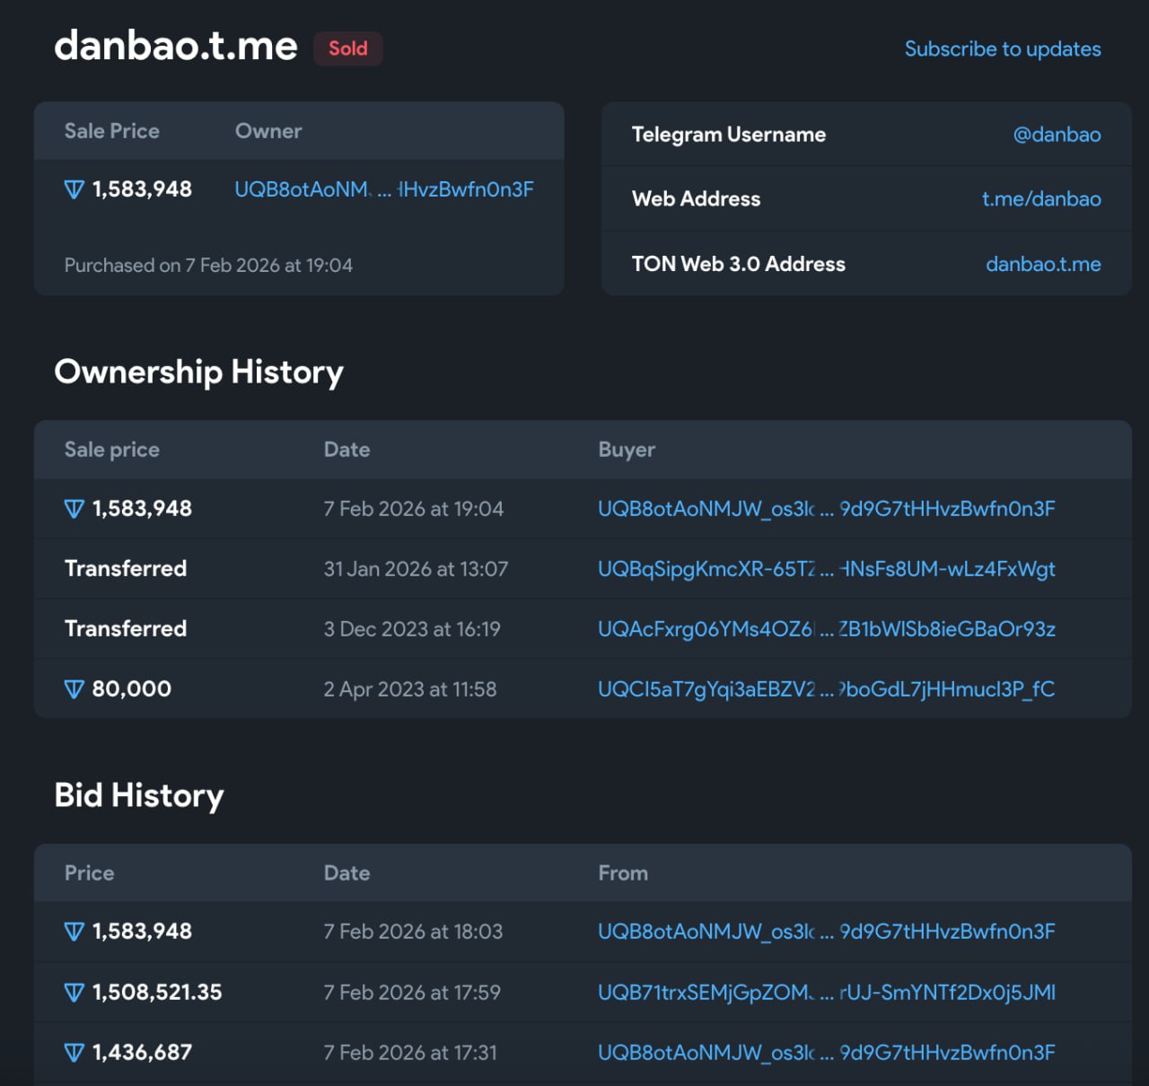Open the @danbao Telegram username link
This screenshot has width=1149, height=1086.
coord(1057,134)
